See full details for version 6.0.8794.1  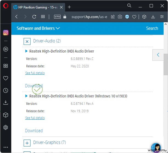(35, 118)
